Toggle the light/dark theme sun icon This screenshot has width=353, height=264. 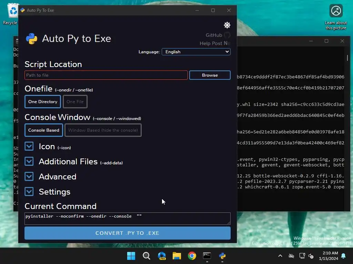tap(227, 25)
